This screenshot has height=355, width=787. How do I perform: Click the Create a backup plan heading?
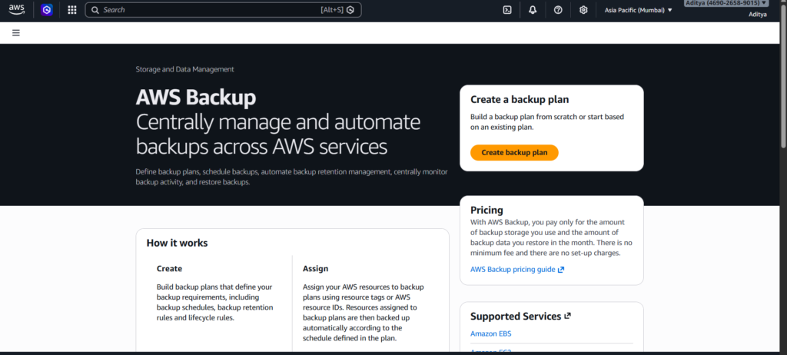tap(520, 100)
